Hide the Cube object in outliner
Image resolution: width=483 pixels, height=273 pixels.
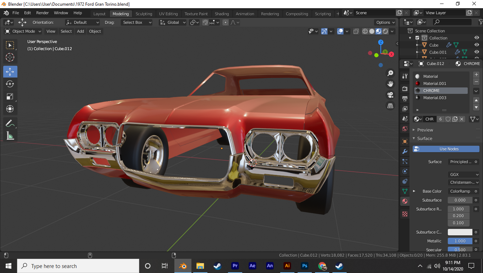(x=477, y=45)
